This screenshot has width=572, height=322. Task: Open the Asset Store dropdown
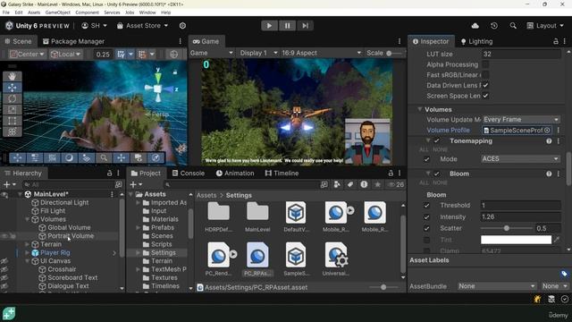pos(142,26)
